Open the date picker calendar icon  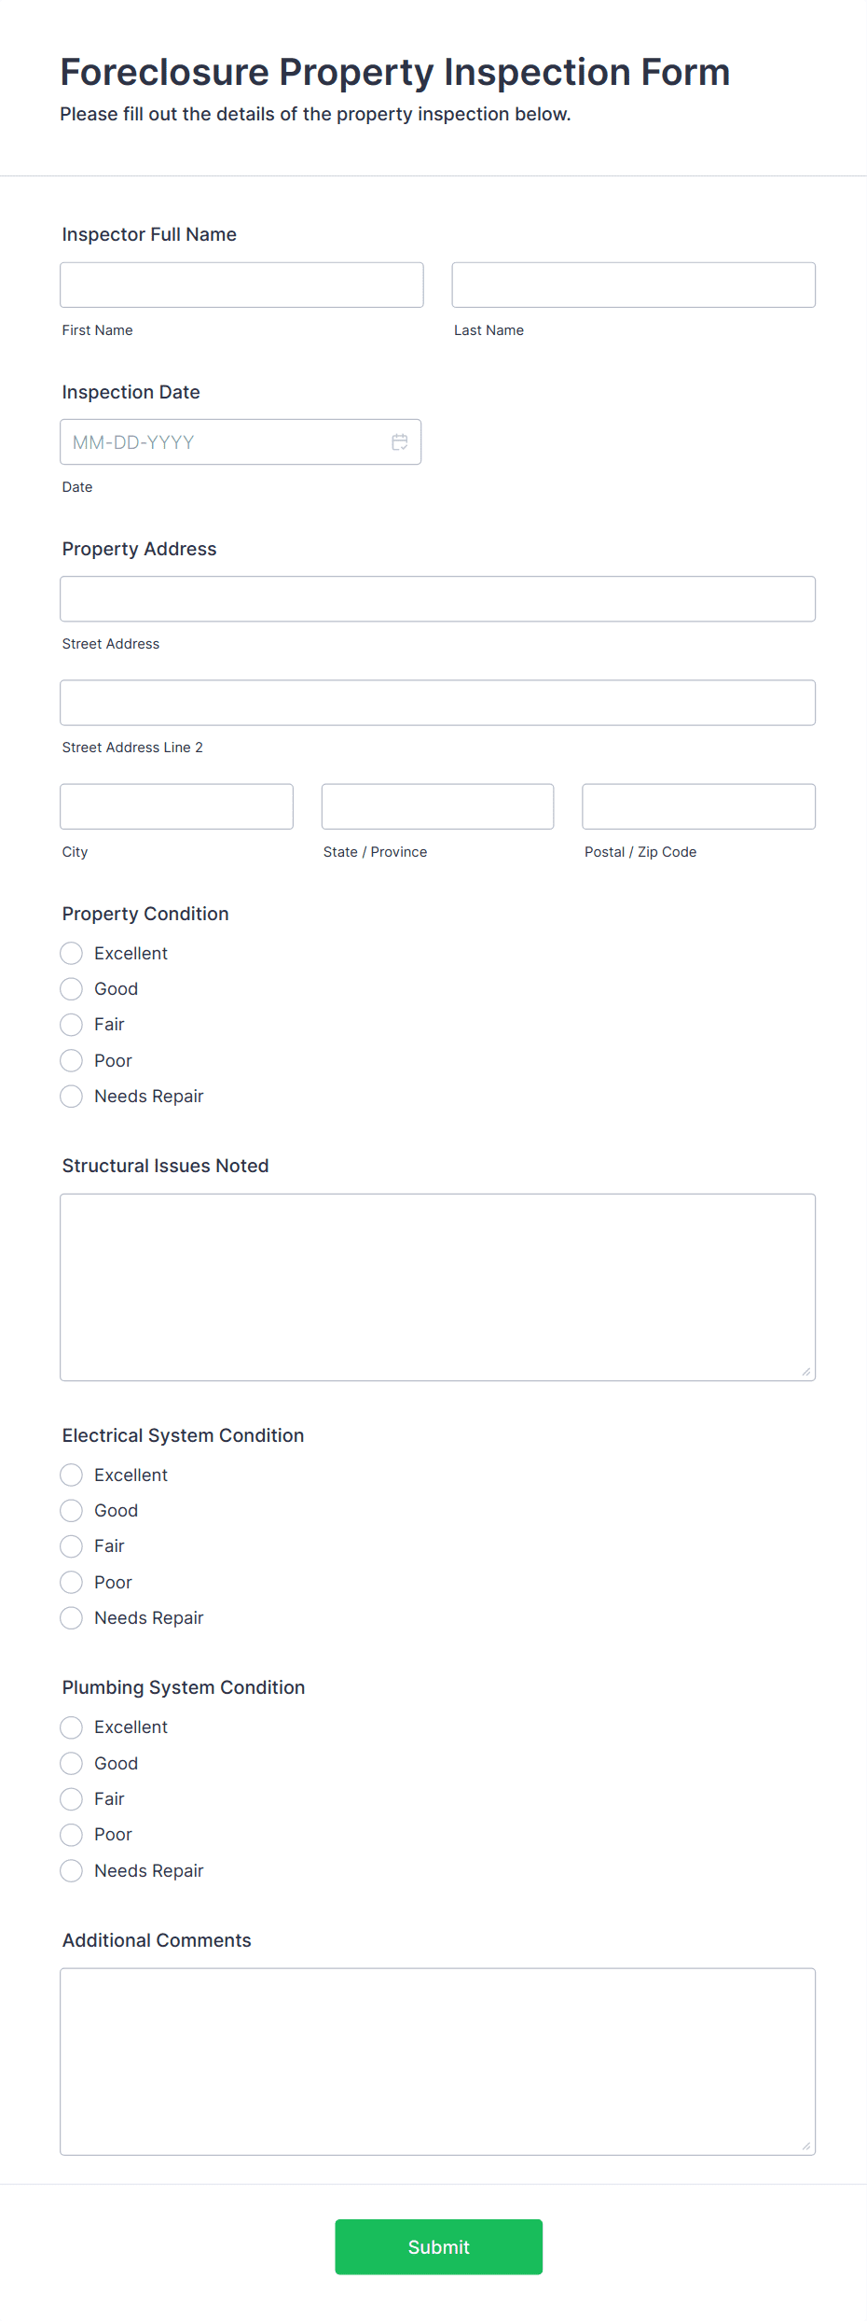click(x=399, y=441)
